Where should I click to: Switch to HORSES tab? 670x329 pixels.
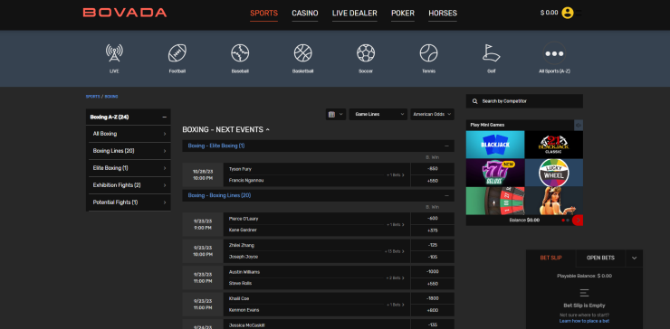click(x=443, y=14)
